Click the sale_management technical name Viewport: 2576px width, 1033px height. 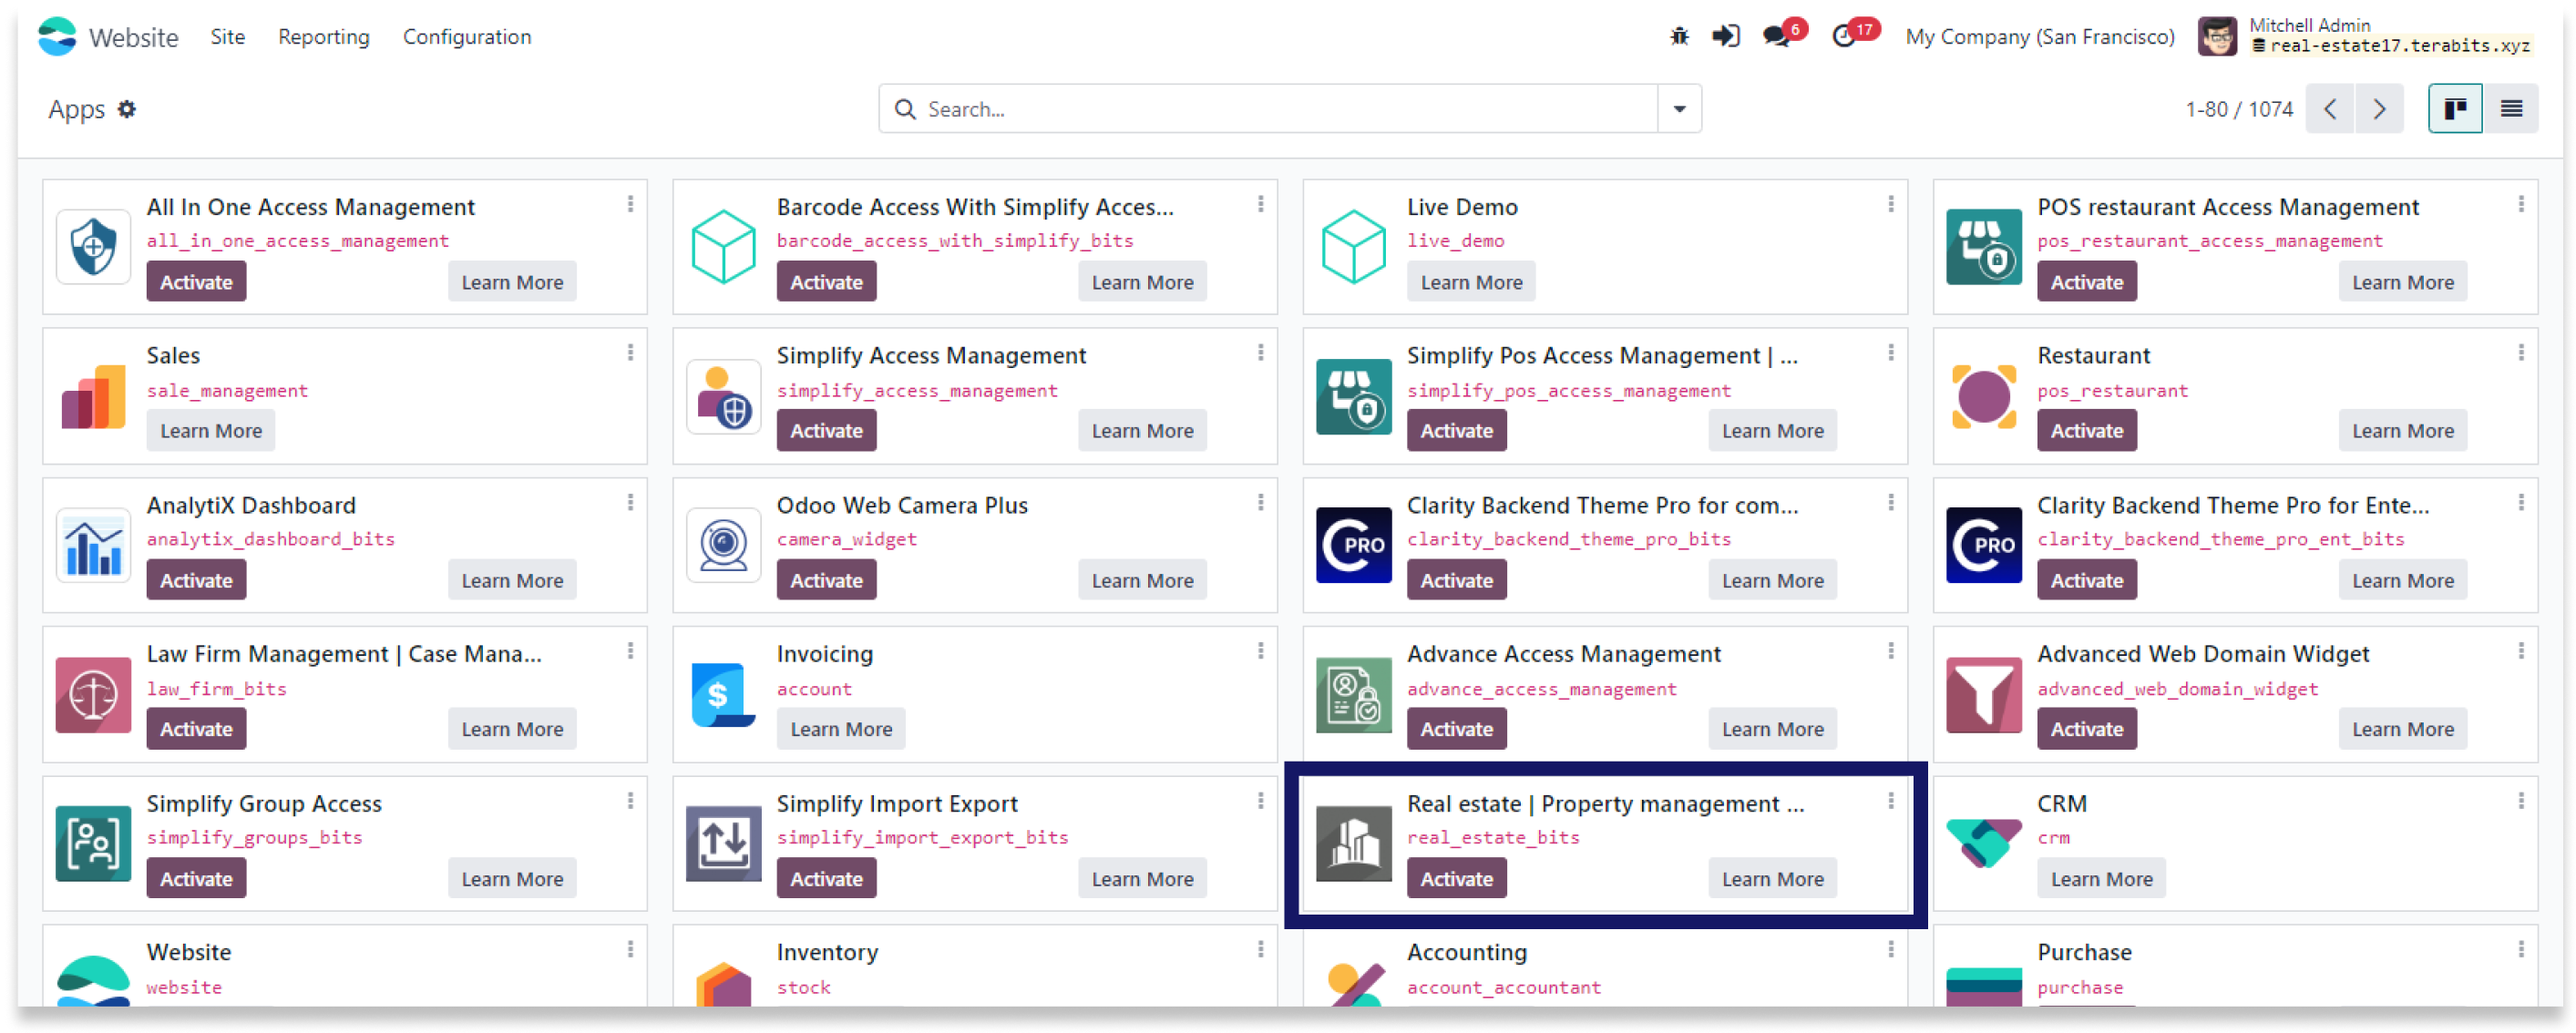pos(227,390)
